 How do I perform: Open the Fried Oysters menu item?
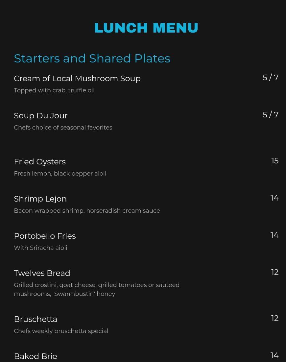40,162
